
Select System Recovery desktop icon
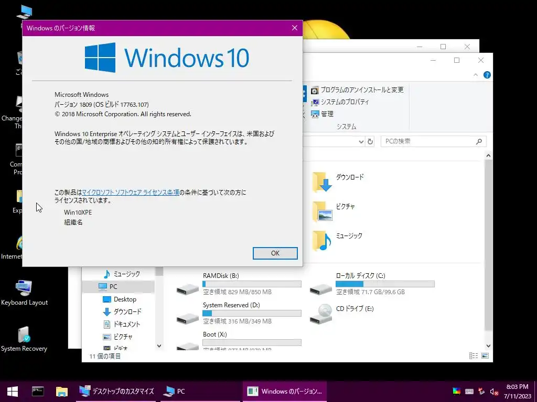pyautogui.click(x=24, y=339)
